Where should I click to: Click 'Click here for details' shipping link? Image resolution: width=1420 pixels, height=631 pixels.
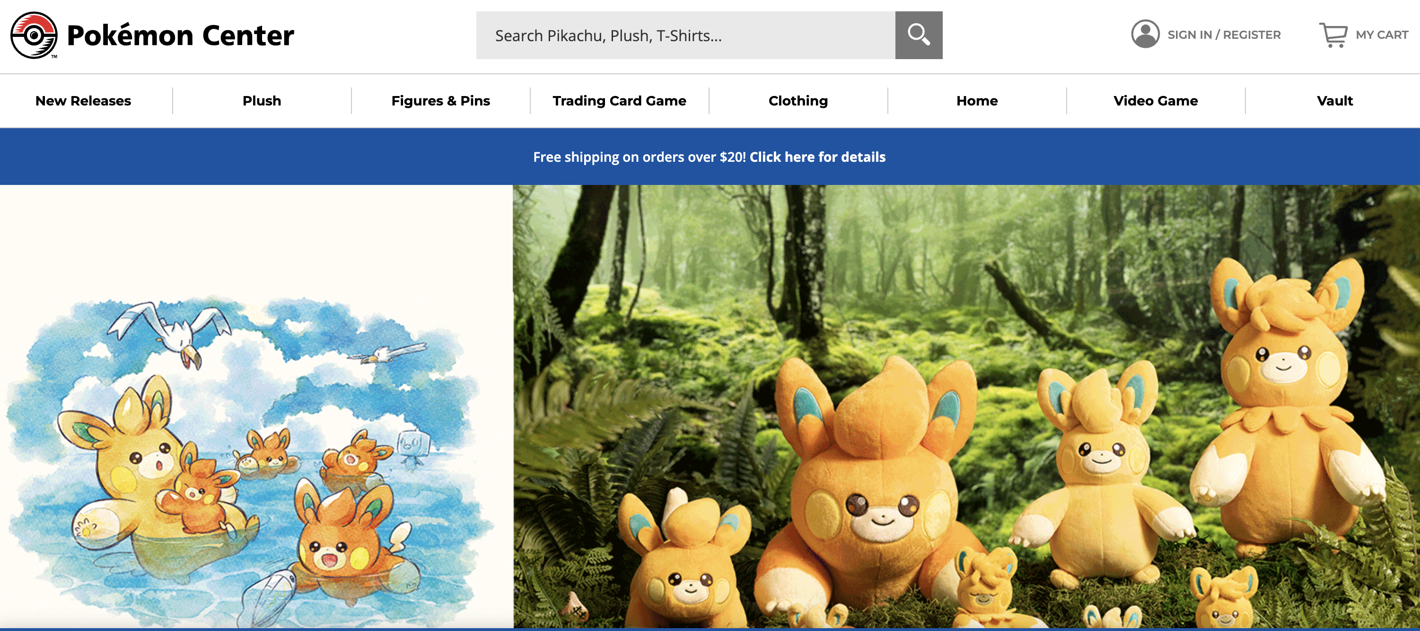tap(817, 157)
